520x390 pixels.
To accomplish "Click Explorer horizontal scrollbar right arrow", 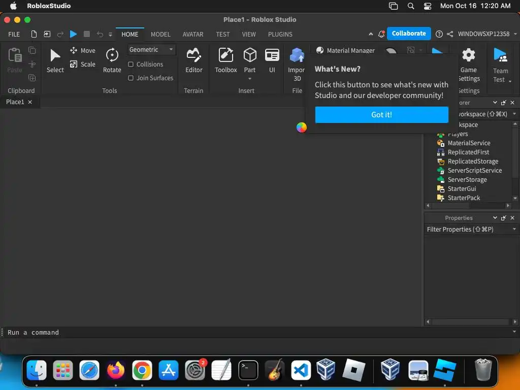I will [x=508, y=206].
